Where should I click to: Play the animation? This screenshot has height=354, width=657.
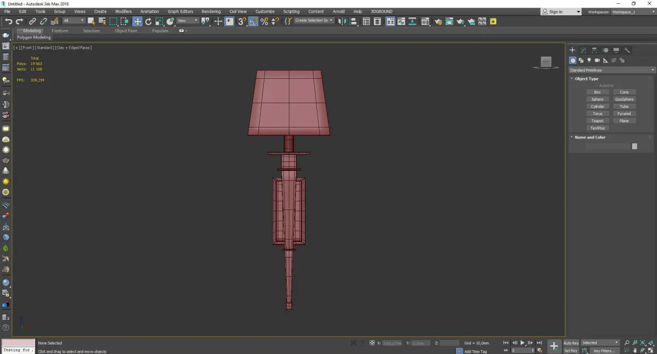tap(522, 343)
